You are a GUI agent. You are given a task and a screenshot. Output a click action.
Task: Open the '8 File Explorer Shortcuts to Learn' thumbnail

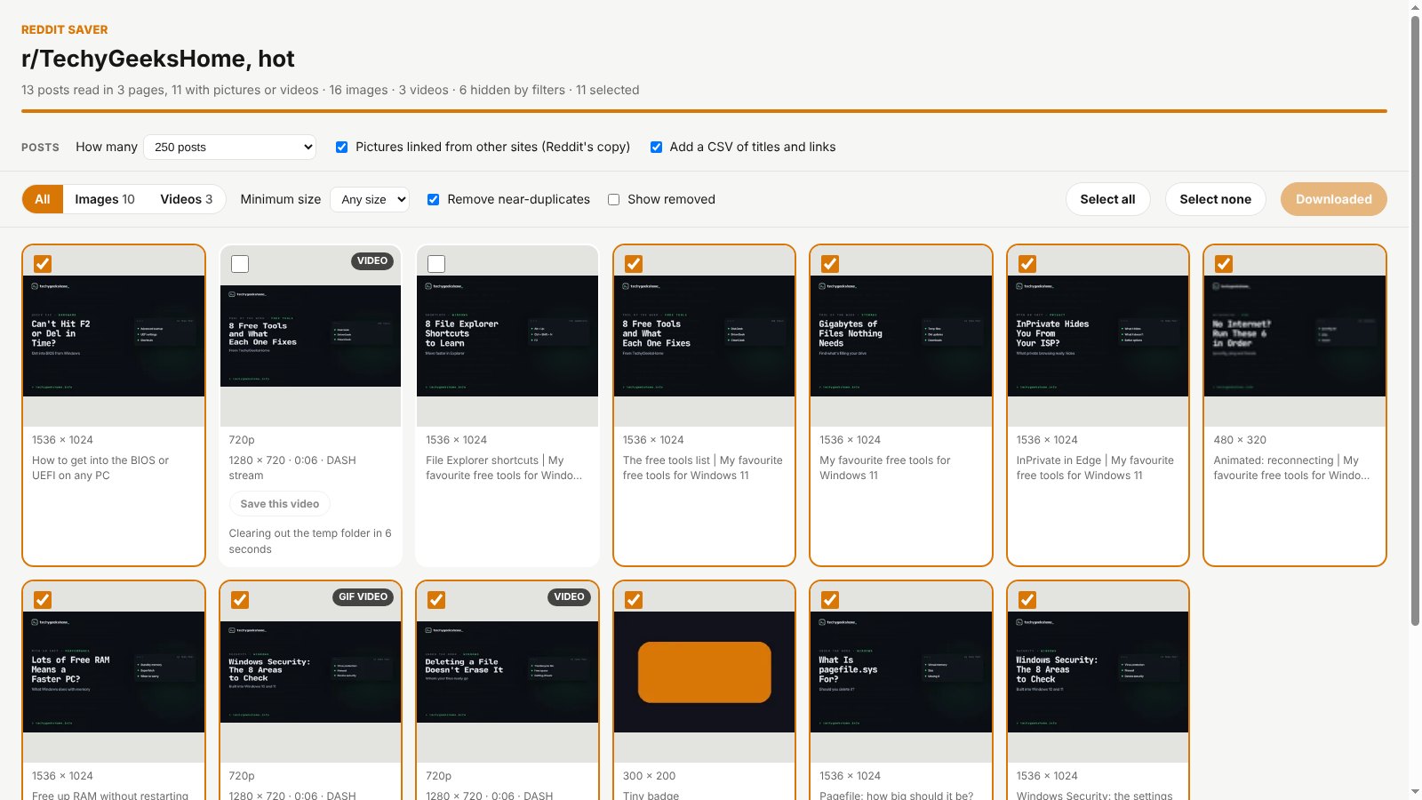[x=507, y=336]
